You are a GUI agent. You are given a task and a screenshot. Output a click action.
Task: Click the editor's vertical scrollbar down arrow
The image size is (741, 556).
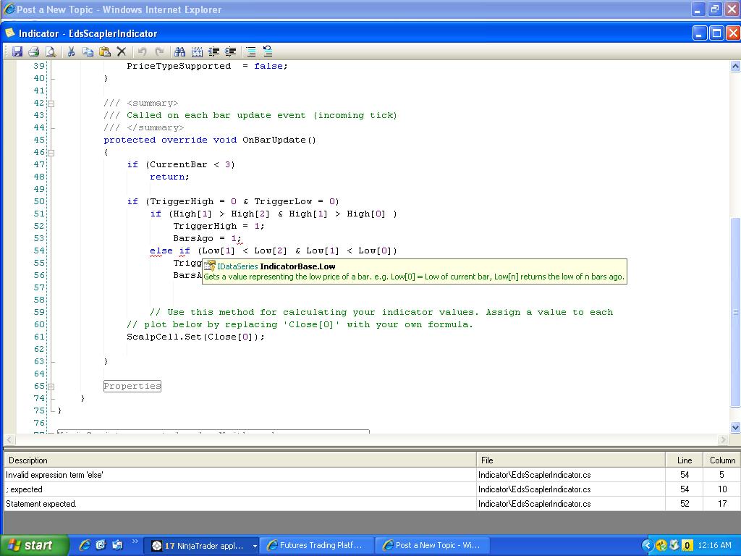735,427
